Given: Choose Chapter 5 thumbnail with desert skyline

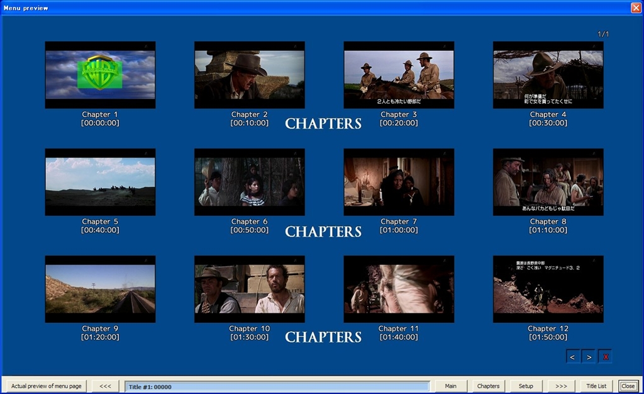Looking at the screenshot, I should point(100,182).
